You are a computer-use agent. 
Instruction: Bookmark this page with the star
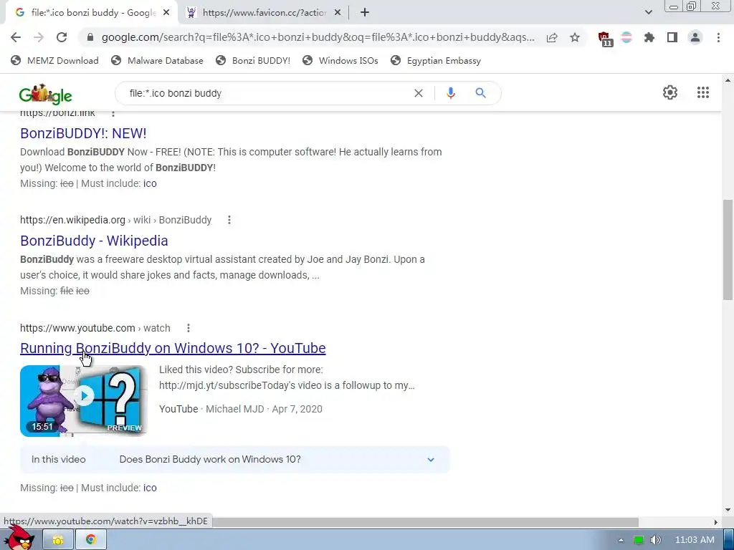(575, 37)
